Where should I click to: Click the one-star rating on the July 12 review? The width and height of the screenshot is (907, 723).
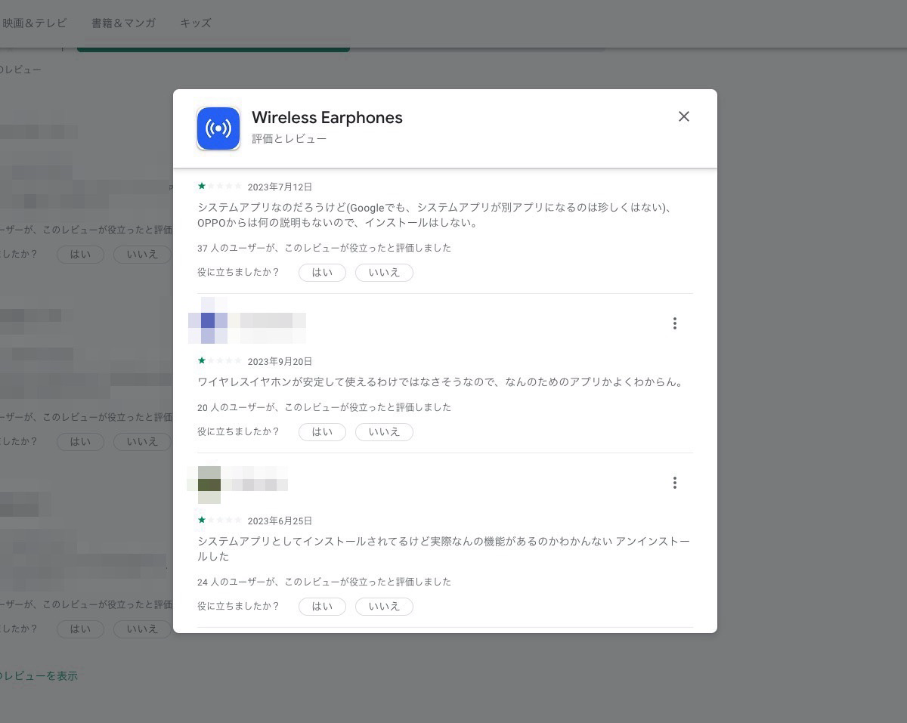tap(219, 186)
